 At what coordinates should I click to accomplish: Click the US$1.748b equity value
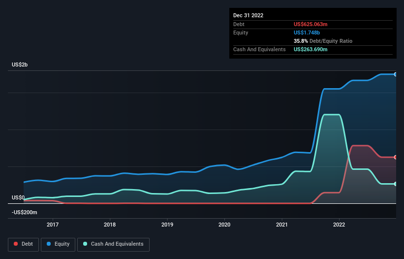(x=307, y=32)
